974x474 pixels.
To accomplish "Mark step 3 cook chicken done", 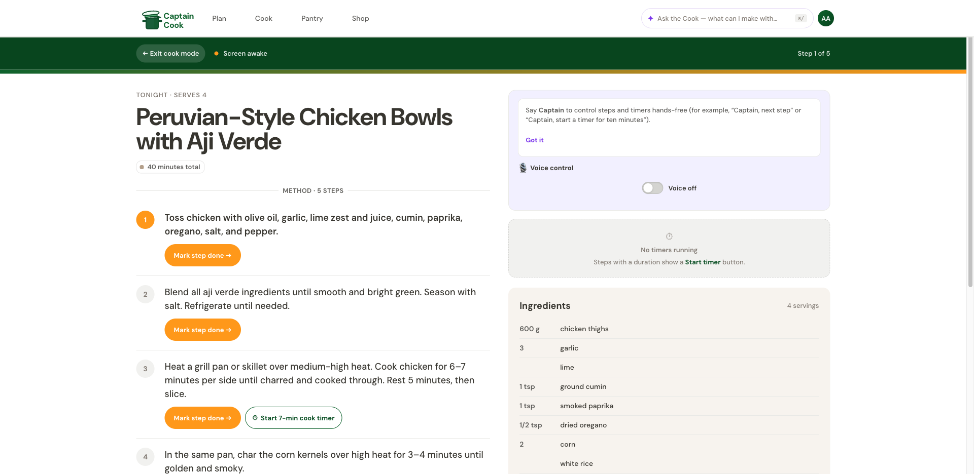I will point(202,418).
